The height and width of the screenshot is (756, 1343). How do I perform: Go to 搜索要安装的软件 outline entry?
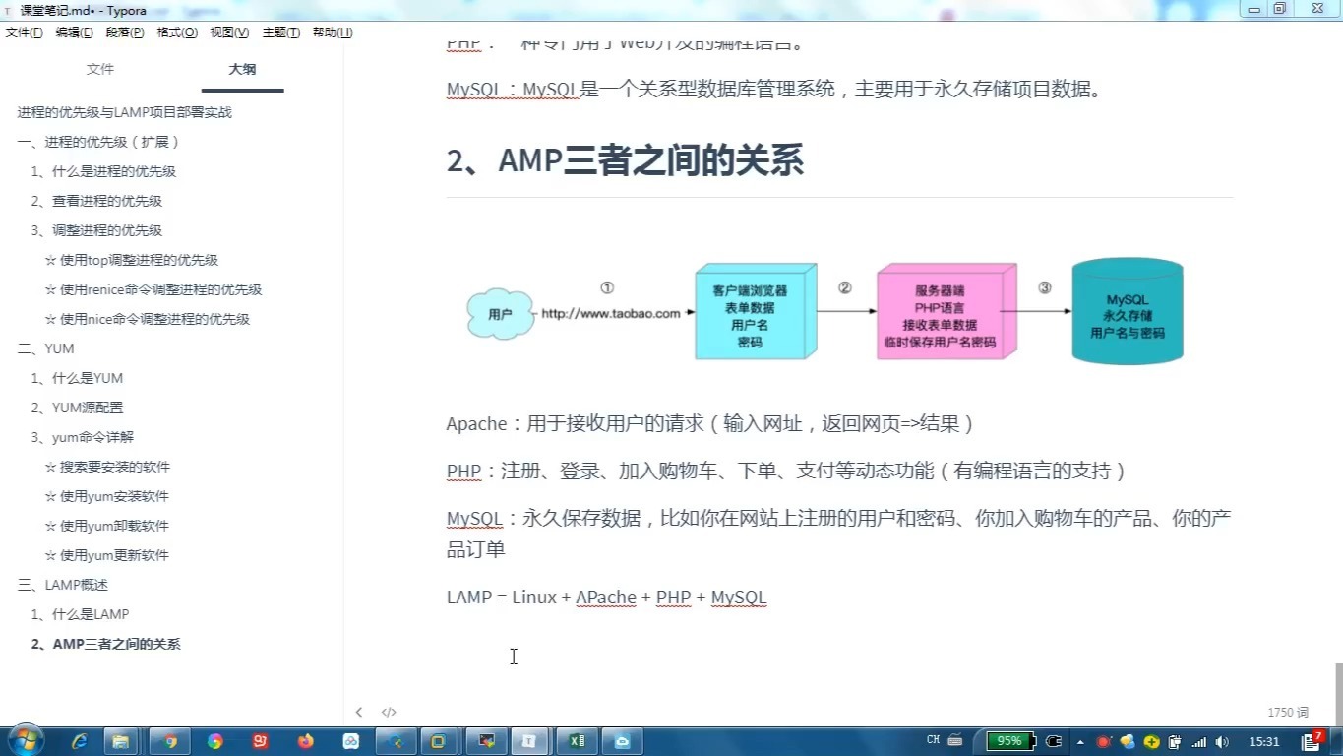[107, 467]
